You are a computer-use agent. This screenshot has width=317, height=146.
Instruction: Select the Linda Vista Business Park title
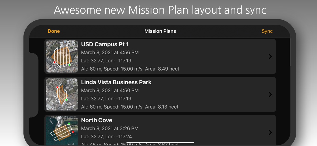click(x=116, y=82)
